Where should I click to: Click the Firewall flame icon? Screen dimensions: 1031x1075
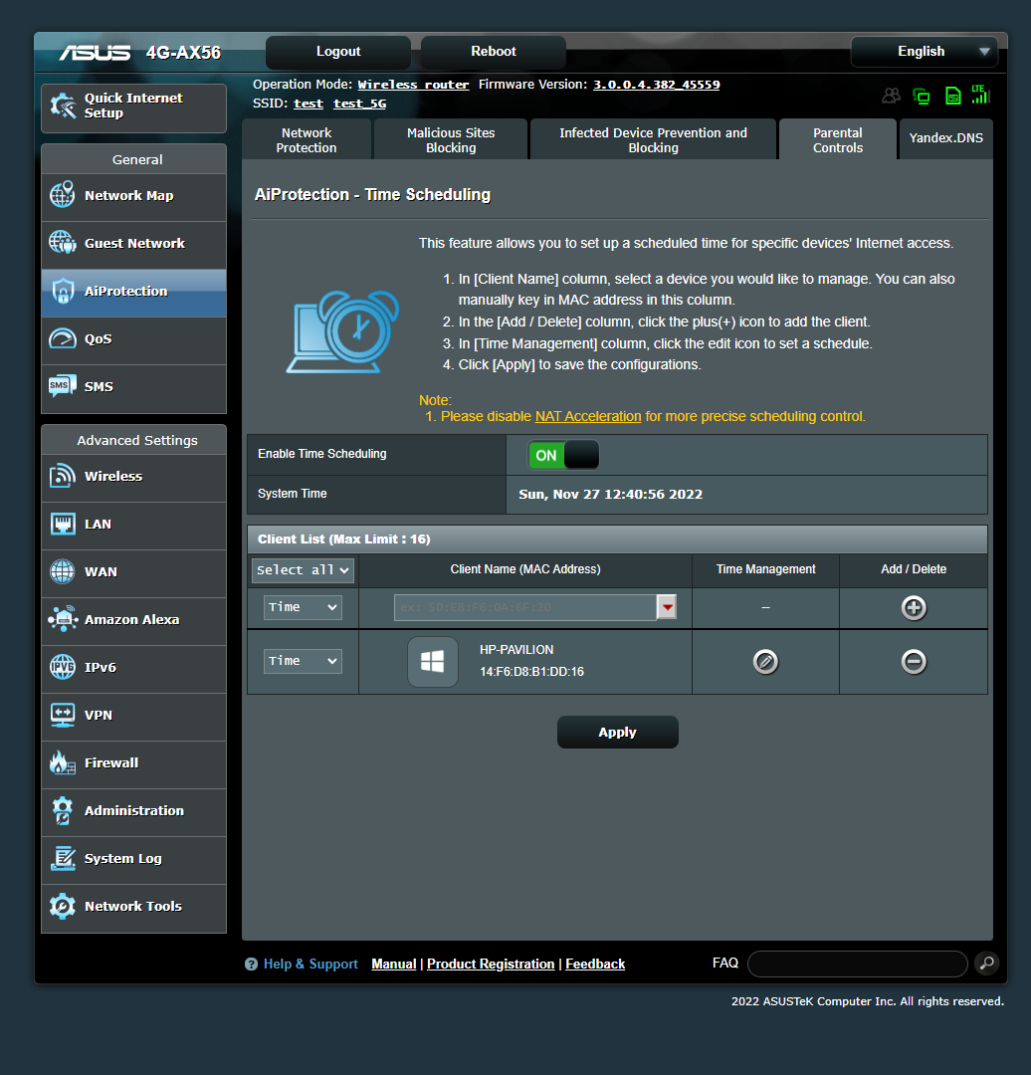[x=63, y=762]
